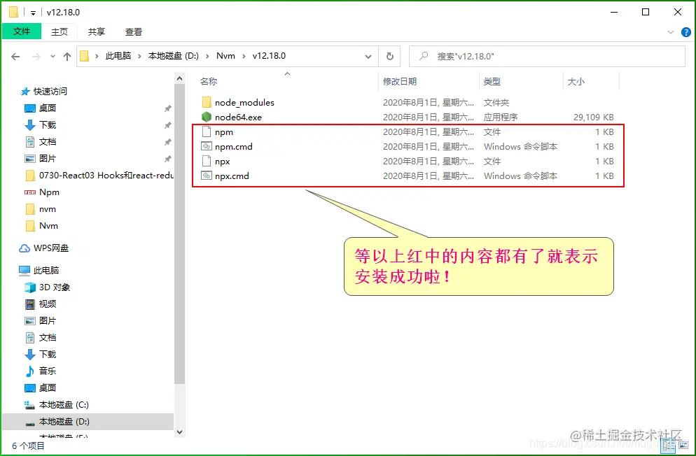Screen dimensions: 696x456
Task: Select the npm.cmd script icon
Action: coord(207,146)
